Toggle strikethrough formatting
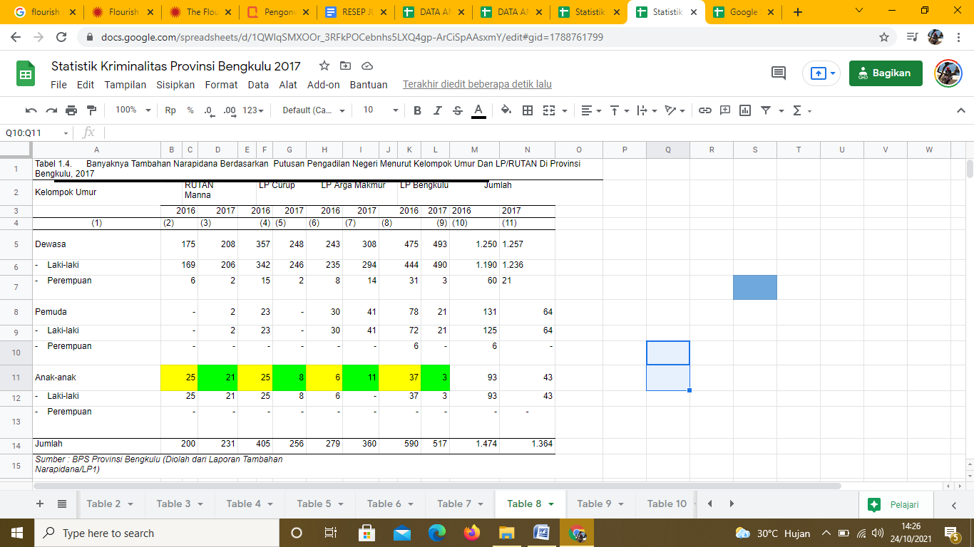Viewport: 974px width, 547px height. (458, 110)
